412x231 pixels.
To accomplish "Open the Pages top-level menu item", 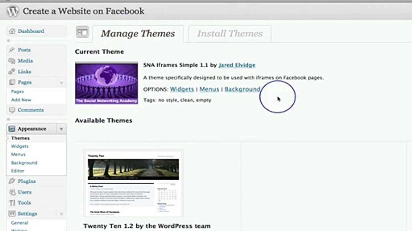I will 25,82.
